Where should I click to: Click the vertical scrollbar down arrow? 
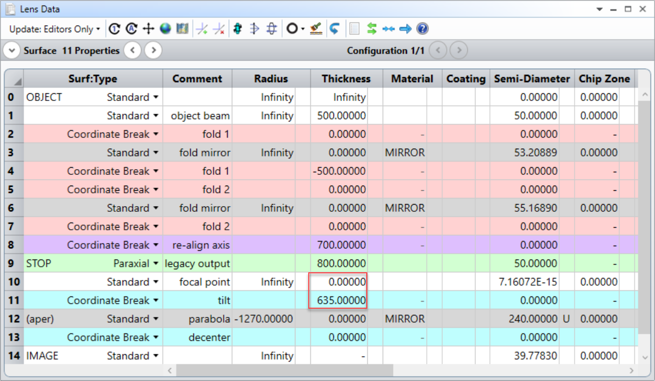[645, 357]
